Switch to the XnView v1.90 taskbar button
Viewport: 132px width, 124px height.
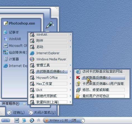click(x=64, y=120)
